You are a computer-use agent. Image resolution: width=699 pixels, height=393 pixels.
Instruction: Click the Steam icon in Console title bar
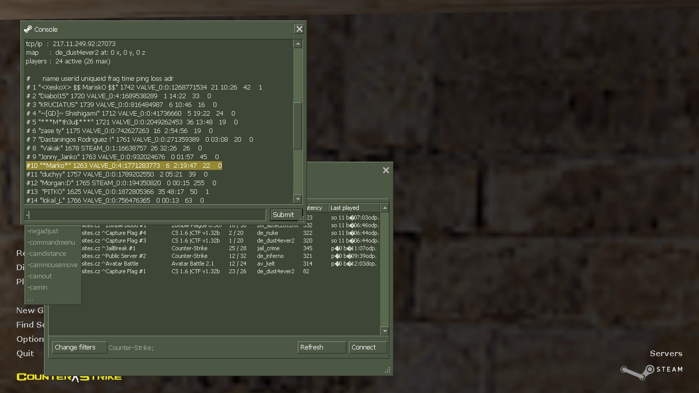click(x=28, y=29)
